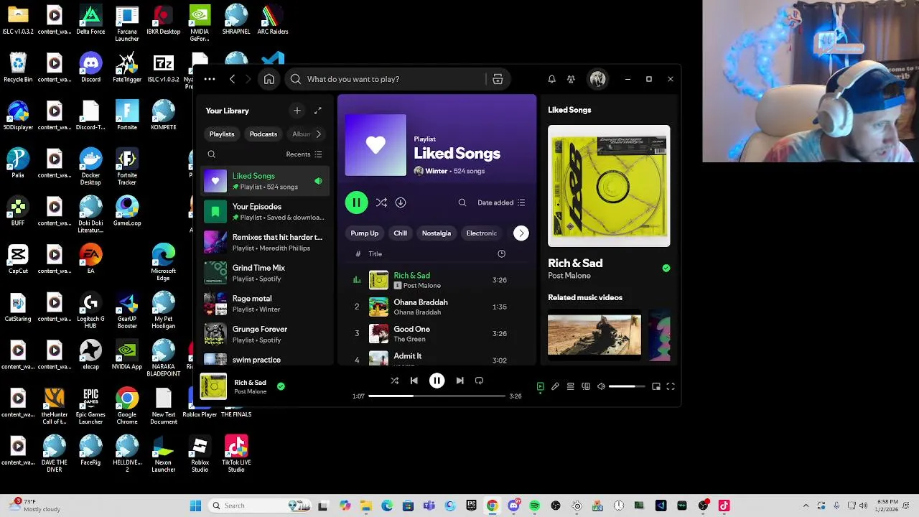This screenshot has width=919, height=517.
Task: Enter full screen player mode
Action: (671, 386)
